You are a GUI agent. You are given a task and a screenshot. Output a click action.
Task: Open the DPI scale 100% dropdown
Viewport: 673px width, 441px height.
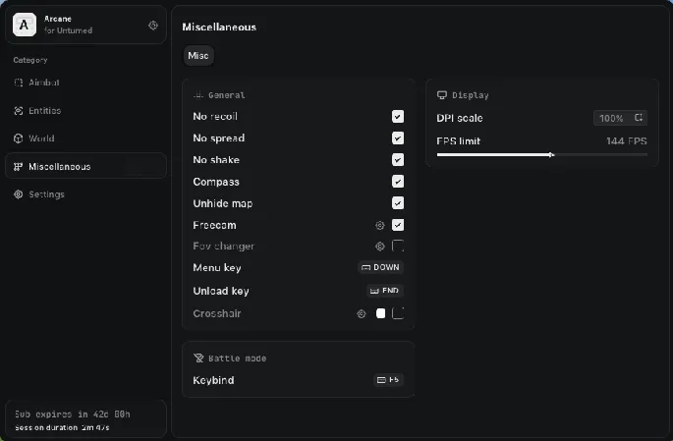tap(620, 118)
